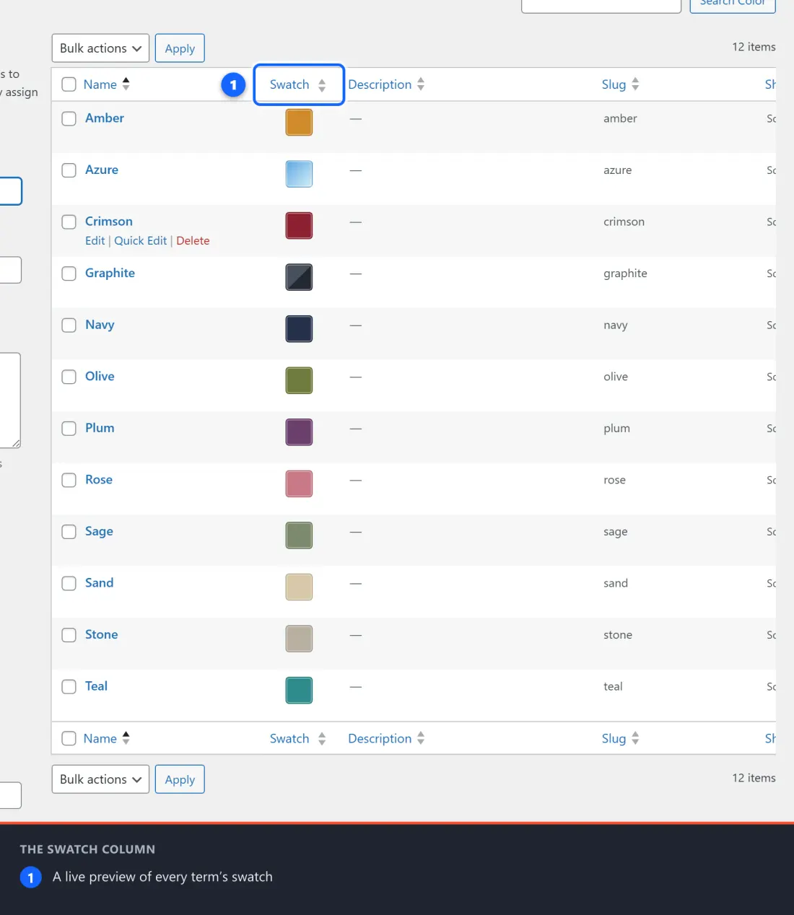
Task: Sort by the top Description column arrows
Action: tap(421, 84)
